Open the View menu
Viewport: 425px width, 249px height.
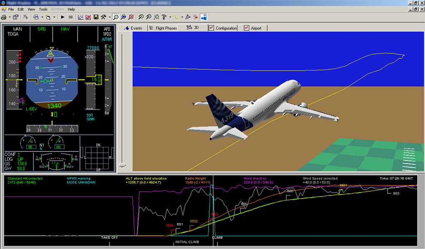pyautogui.click(x=31, y=9)
